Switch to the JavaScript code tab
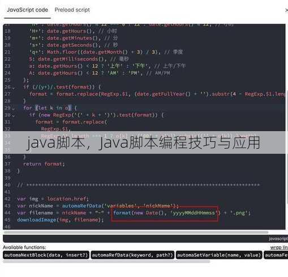Viewport: 288px width, 277px height. (x=27, y=10)
